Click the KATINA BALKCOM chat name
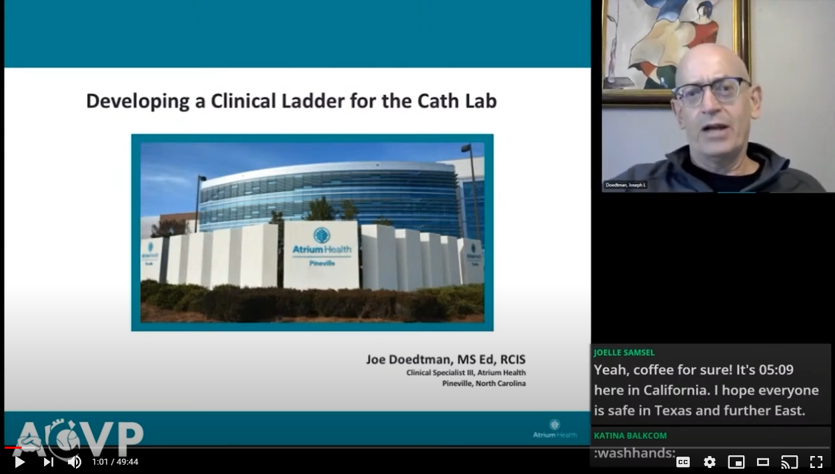This screenshot has height=474, width=835. pos(630,435)
